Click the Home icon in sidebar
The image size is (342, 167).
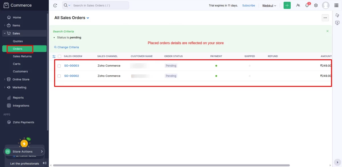[9, 17]
